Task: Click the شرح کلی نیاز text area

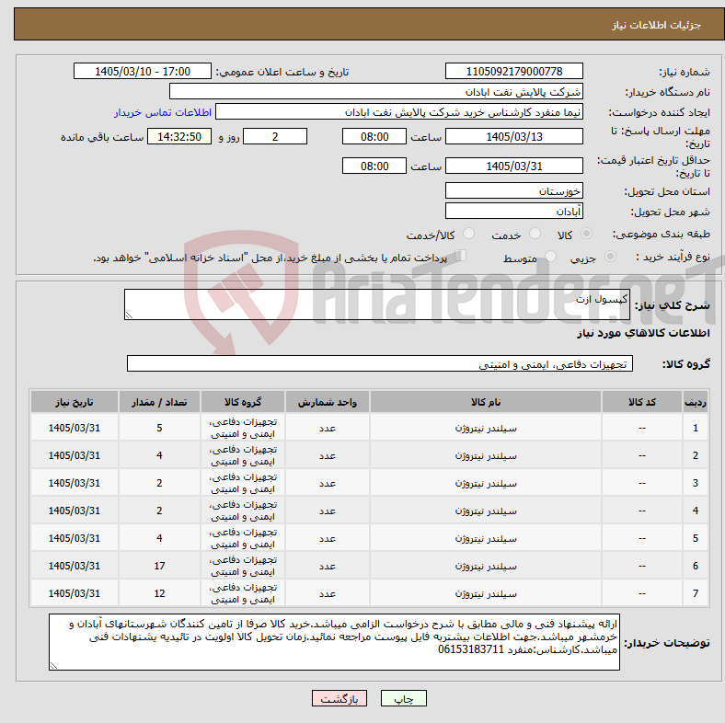Action: (377, 304)
